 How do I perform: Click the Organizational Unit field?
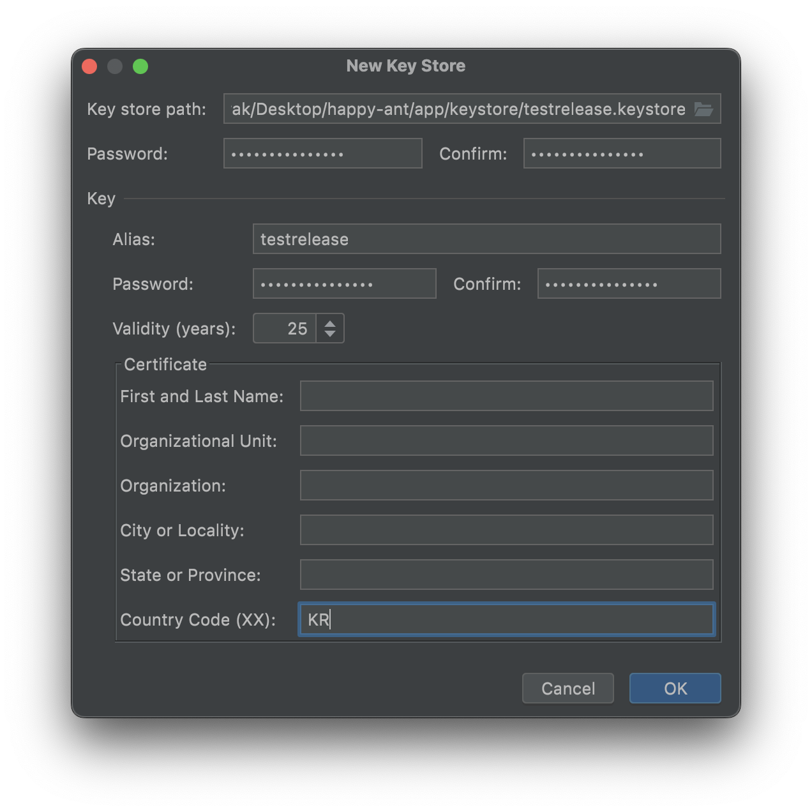point(507,441)
